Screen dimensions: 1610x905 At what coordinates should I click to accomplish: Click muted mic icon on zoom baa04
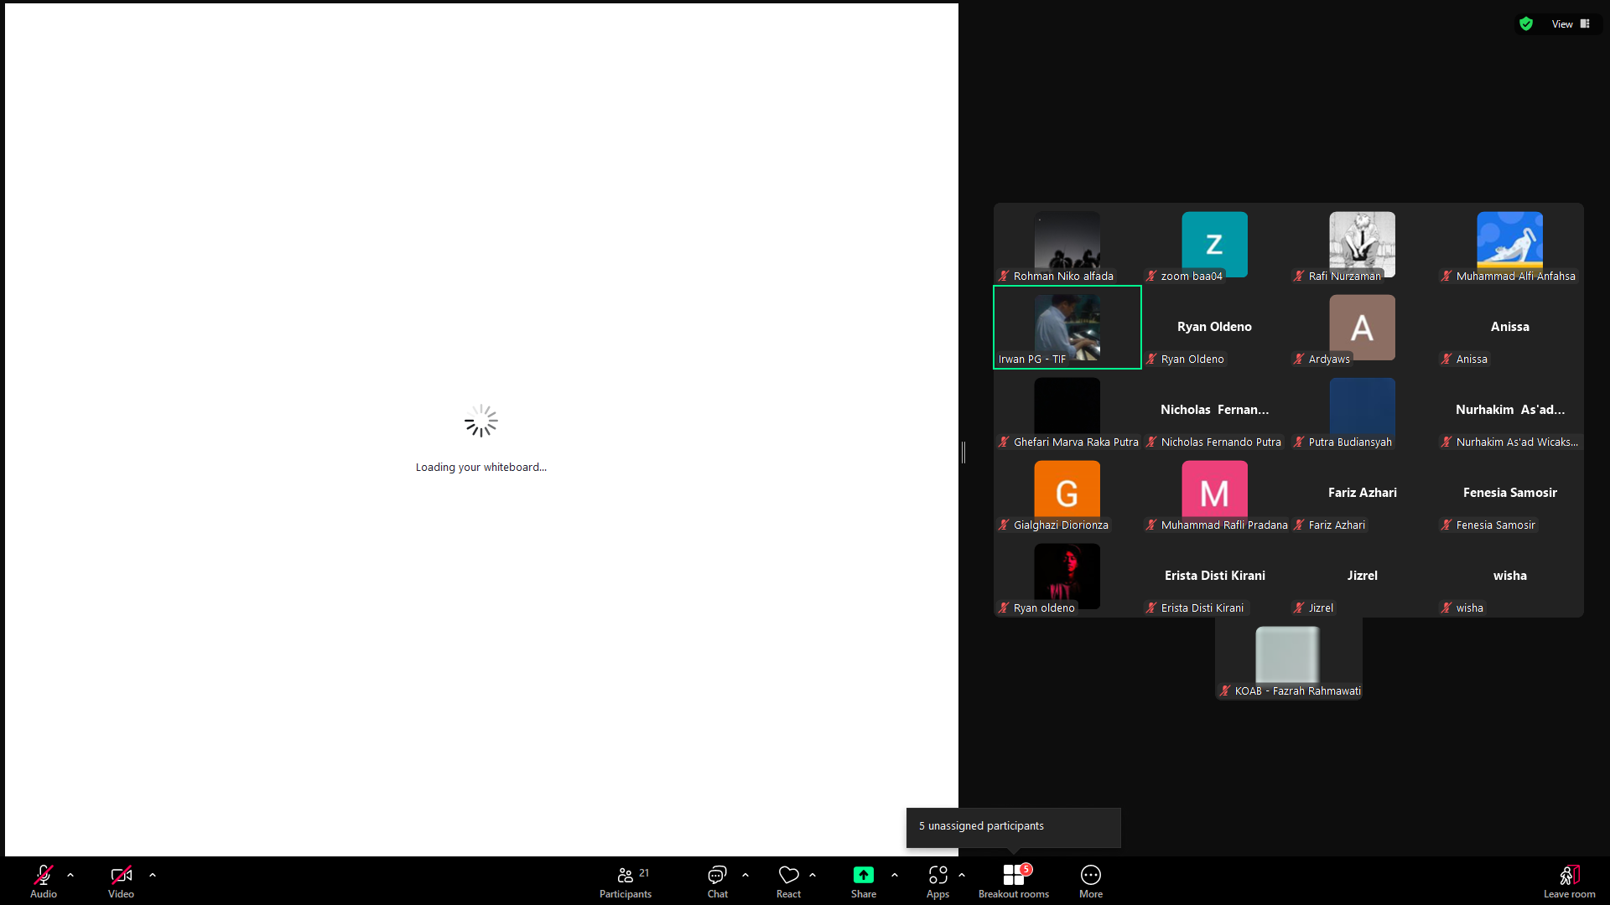click(x=1151, y=277)
